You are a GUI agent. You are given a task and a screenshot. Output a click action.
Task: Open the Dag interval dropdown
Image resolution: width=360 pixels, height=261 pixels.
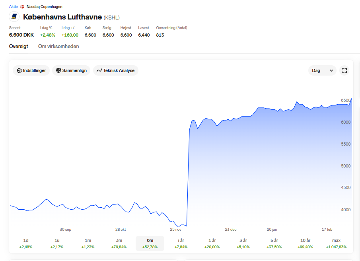coord(322,70)
